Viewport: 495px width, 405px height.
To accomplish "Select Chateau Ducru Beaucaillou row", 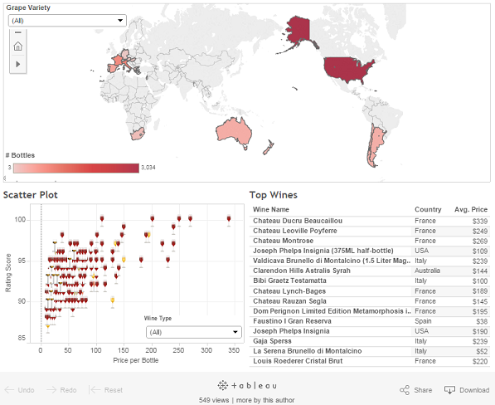I will tap(370, 221).
